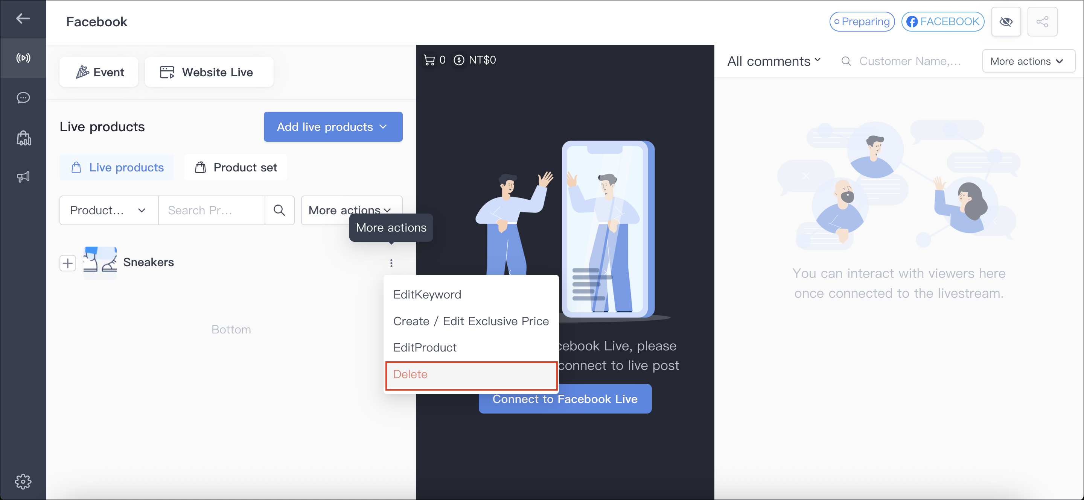
Task: Open the chat messages sidebar icon
Action: coord(23,98)
